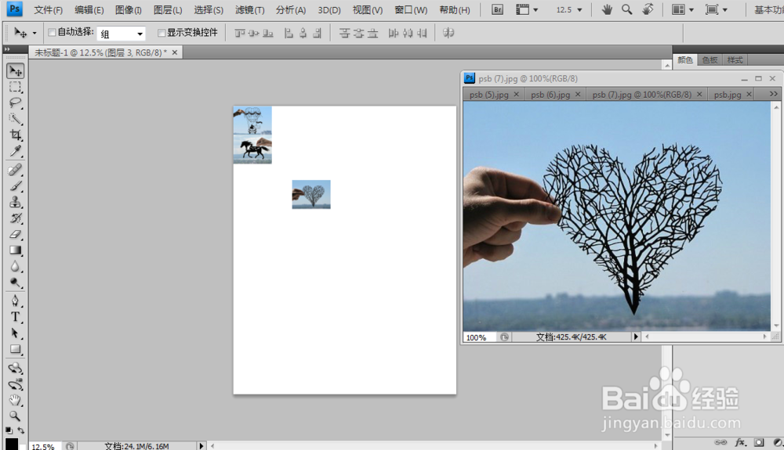
Task: Switch to the psb (5).jpg tab
Action: (x=489, y=94)
